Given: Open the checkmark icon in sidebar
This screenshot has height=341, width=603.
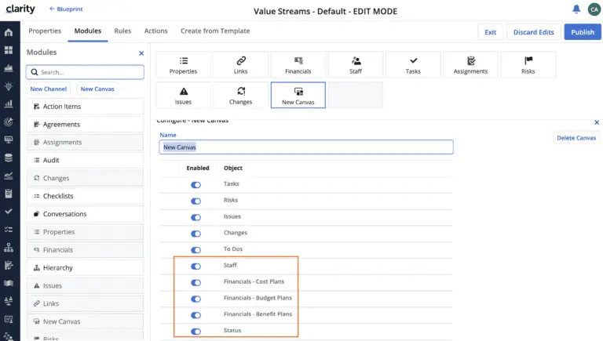Looking at the screenshot, I should 9,212.
